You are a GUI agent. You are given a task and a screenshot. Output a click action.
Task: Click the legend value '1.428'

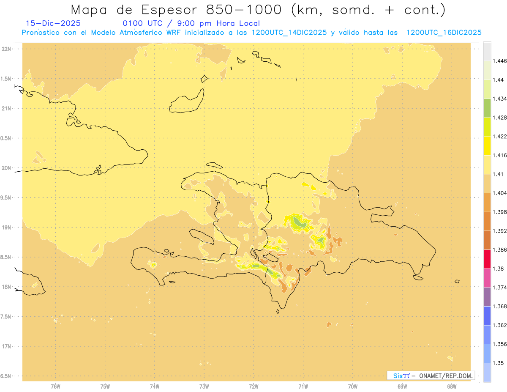(500, 118)
